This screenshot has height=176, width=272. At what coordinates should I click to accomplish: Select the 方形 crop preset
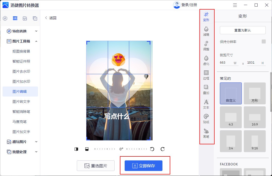pyautogui.click(x=255, y=93)
